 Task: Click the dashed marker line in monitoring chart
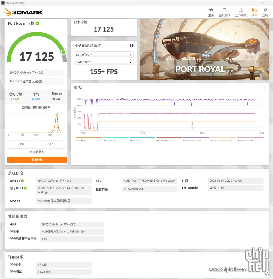click(191, 112)
